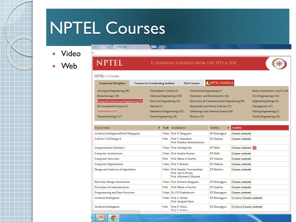The image size is (296, 222).
Task: Open Environmental Science (5) discipline
Action: [x=112, y=106]
